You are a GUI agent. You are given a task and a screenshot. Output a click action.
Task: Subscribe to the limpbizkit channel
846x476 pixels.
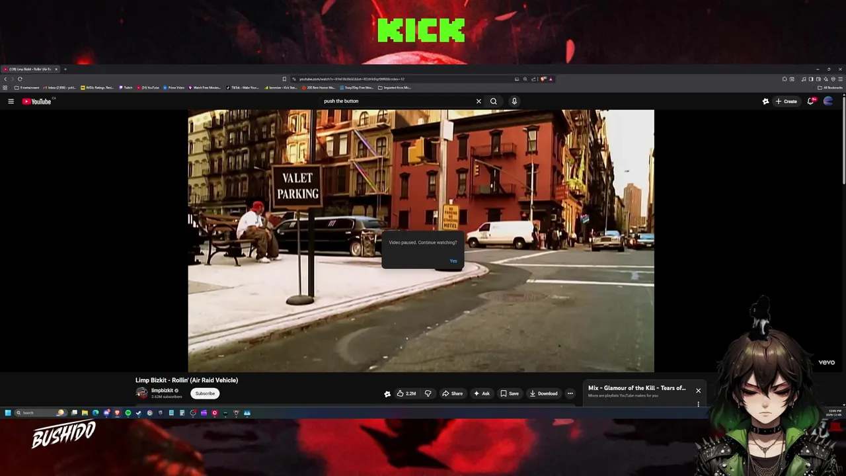(x=205, y=393)
